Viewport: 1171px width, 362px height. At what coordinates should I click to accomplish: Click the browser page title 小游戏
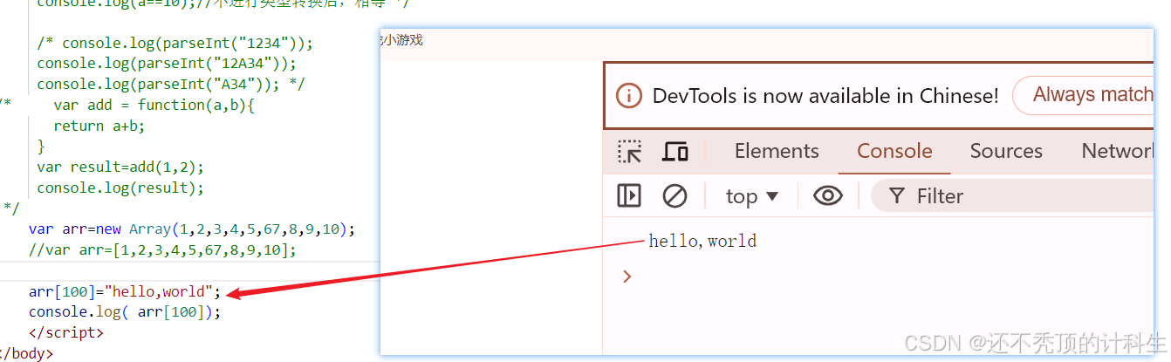402,40
